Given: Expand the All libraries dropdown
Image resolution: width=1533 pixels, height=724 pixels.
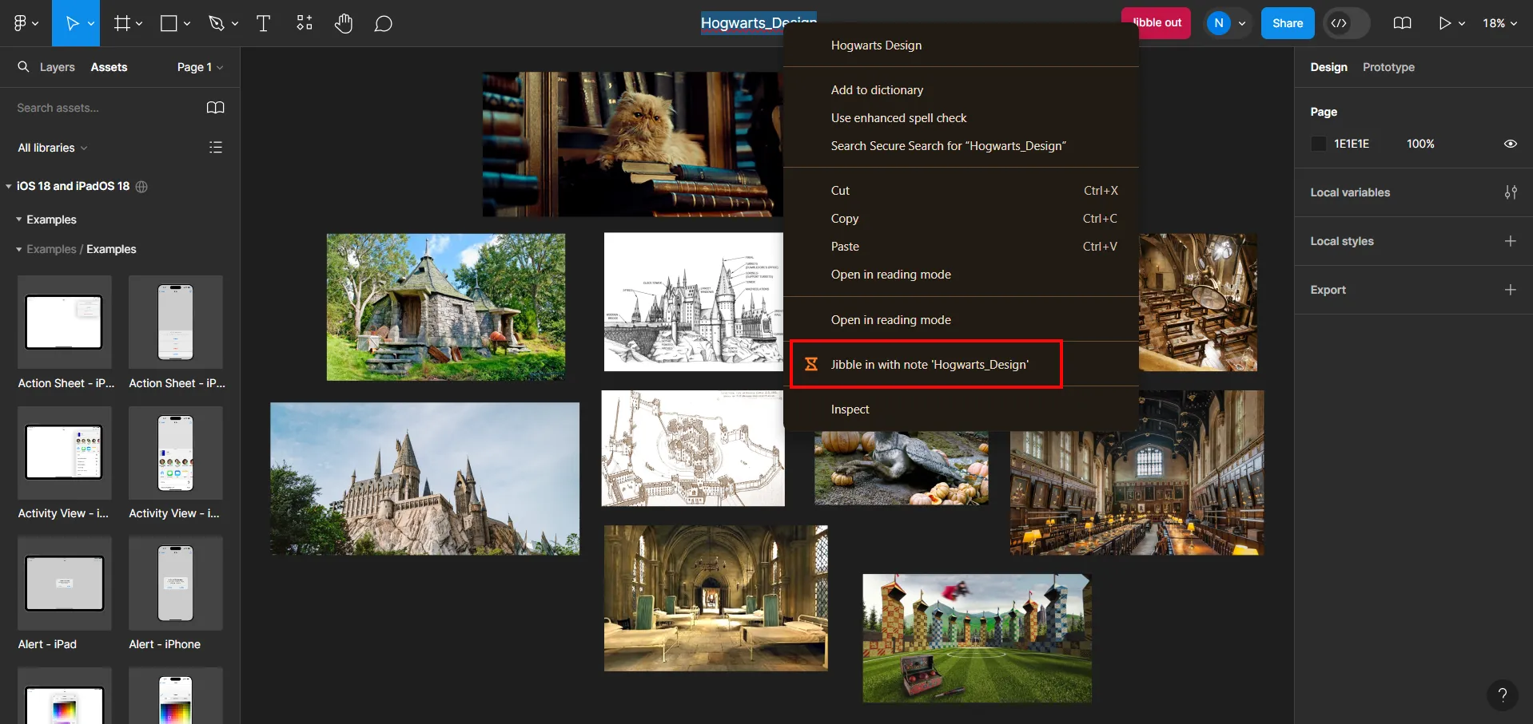Looking at the screenshot, I should tap(53, 148).
